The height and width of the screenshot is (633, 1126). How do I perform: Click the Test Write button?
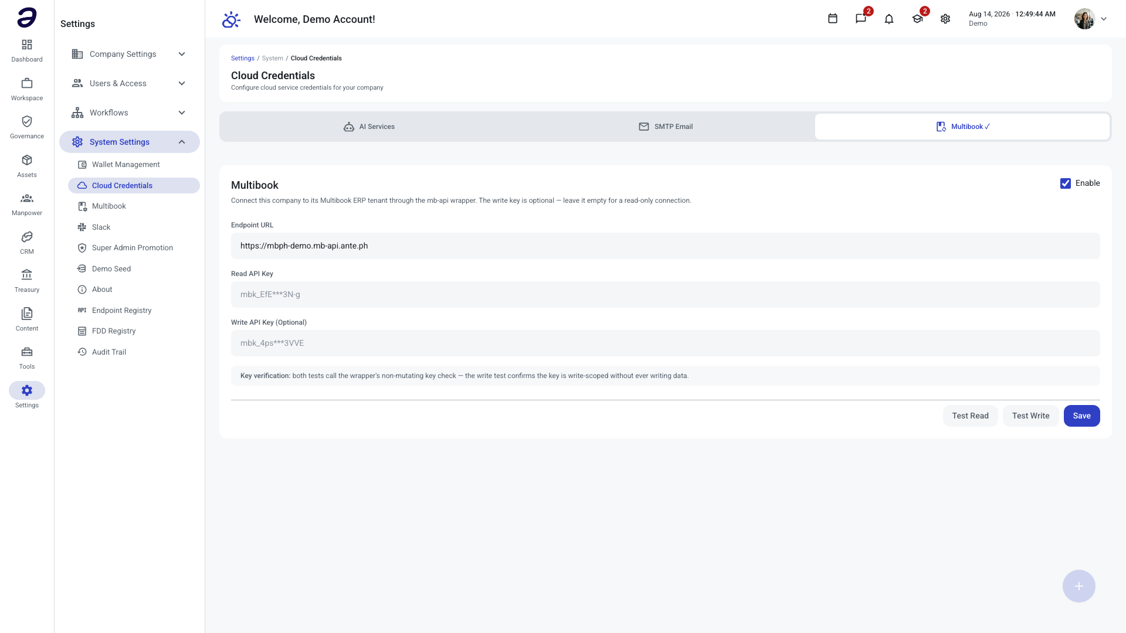pyautogui.click(x=1031, y=416)
